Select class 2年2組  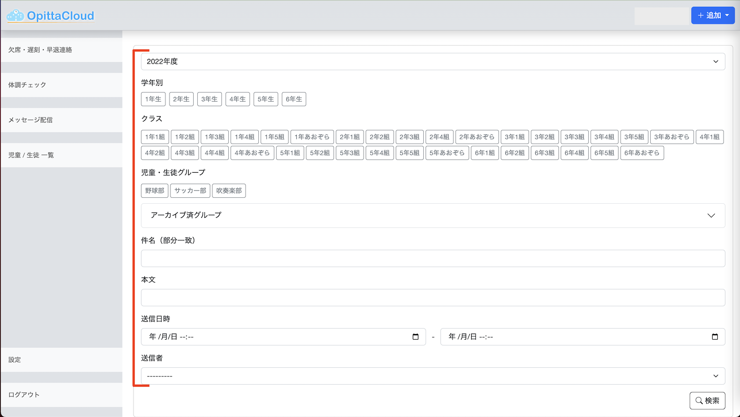(x=380, y=137)
